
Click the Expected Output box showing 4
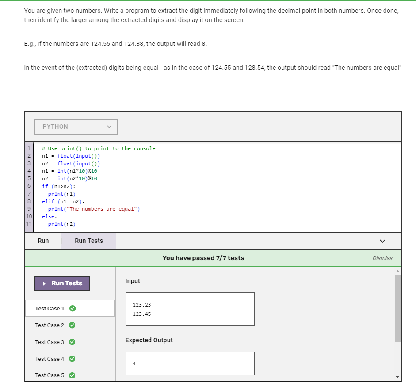(x=190, y=363)
